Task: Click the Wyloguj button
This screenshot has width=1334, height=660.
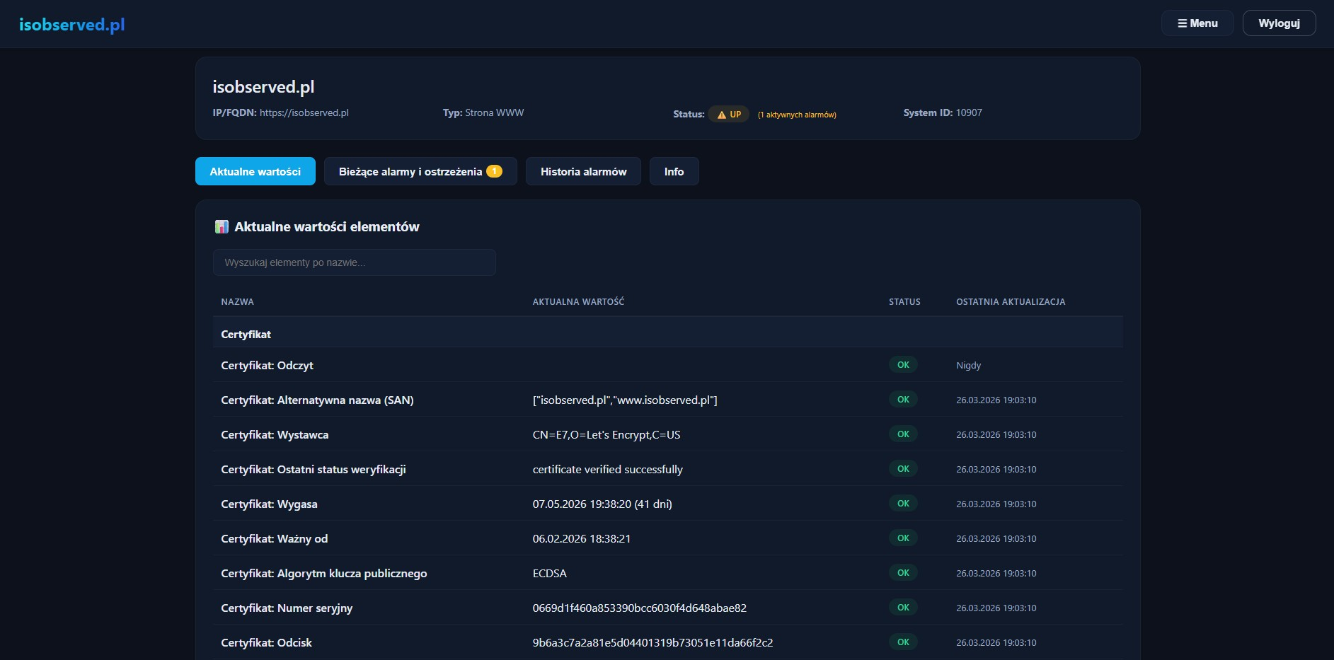Action: pos(1279,23)
